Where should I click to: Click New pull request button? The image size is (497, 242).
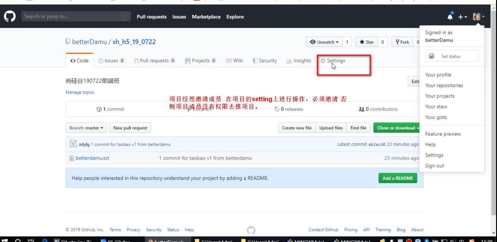click(130, 128)
